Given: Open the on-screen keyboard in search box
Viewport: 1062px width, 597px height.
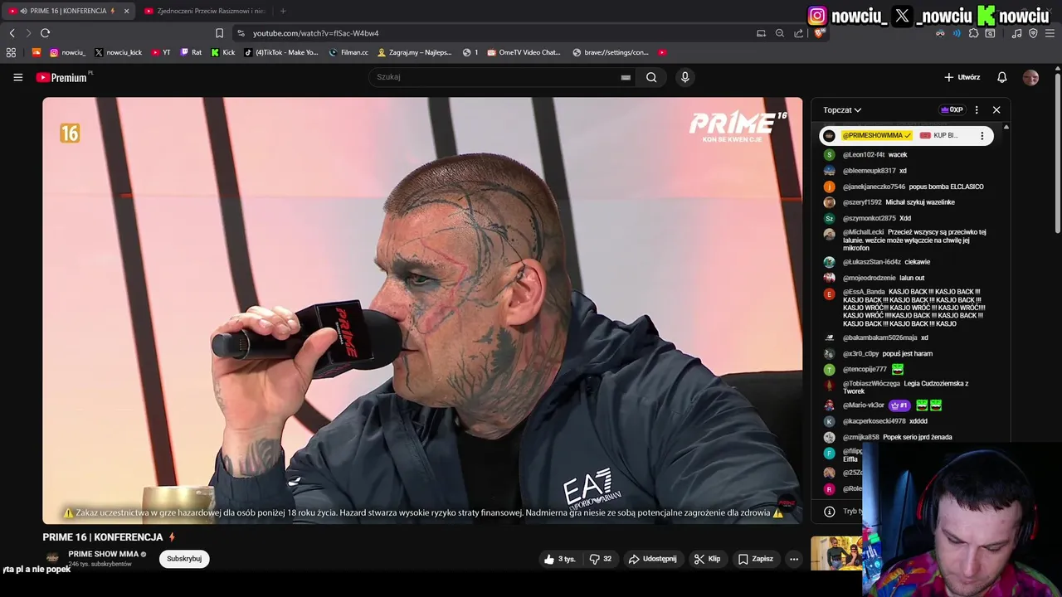Looking at the screenshot, I should (626, 77).
